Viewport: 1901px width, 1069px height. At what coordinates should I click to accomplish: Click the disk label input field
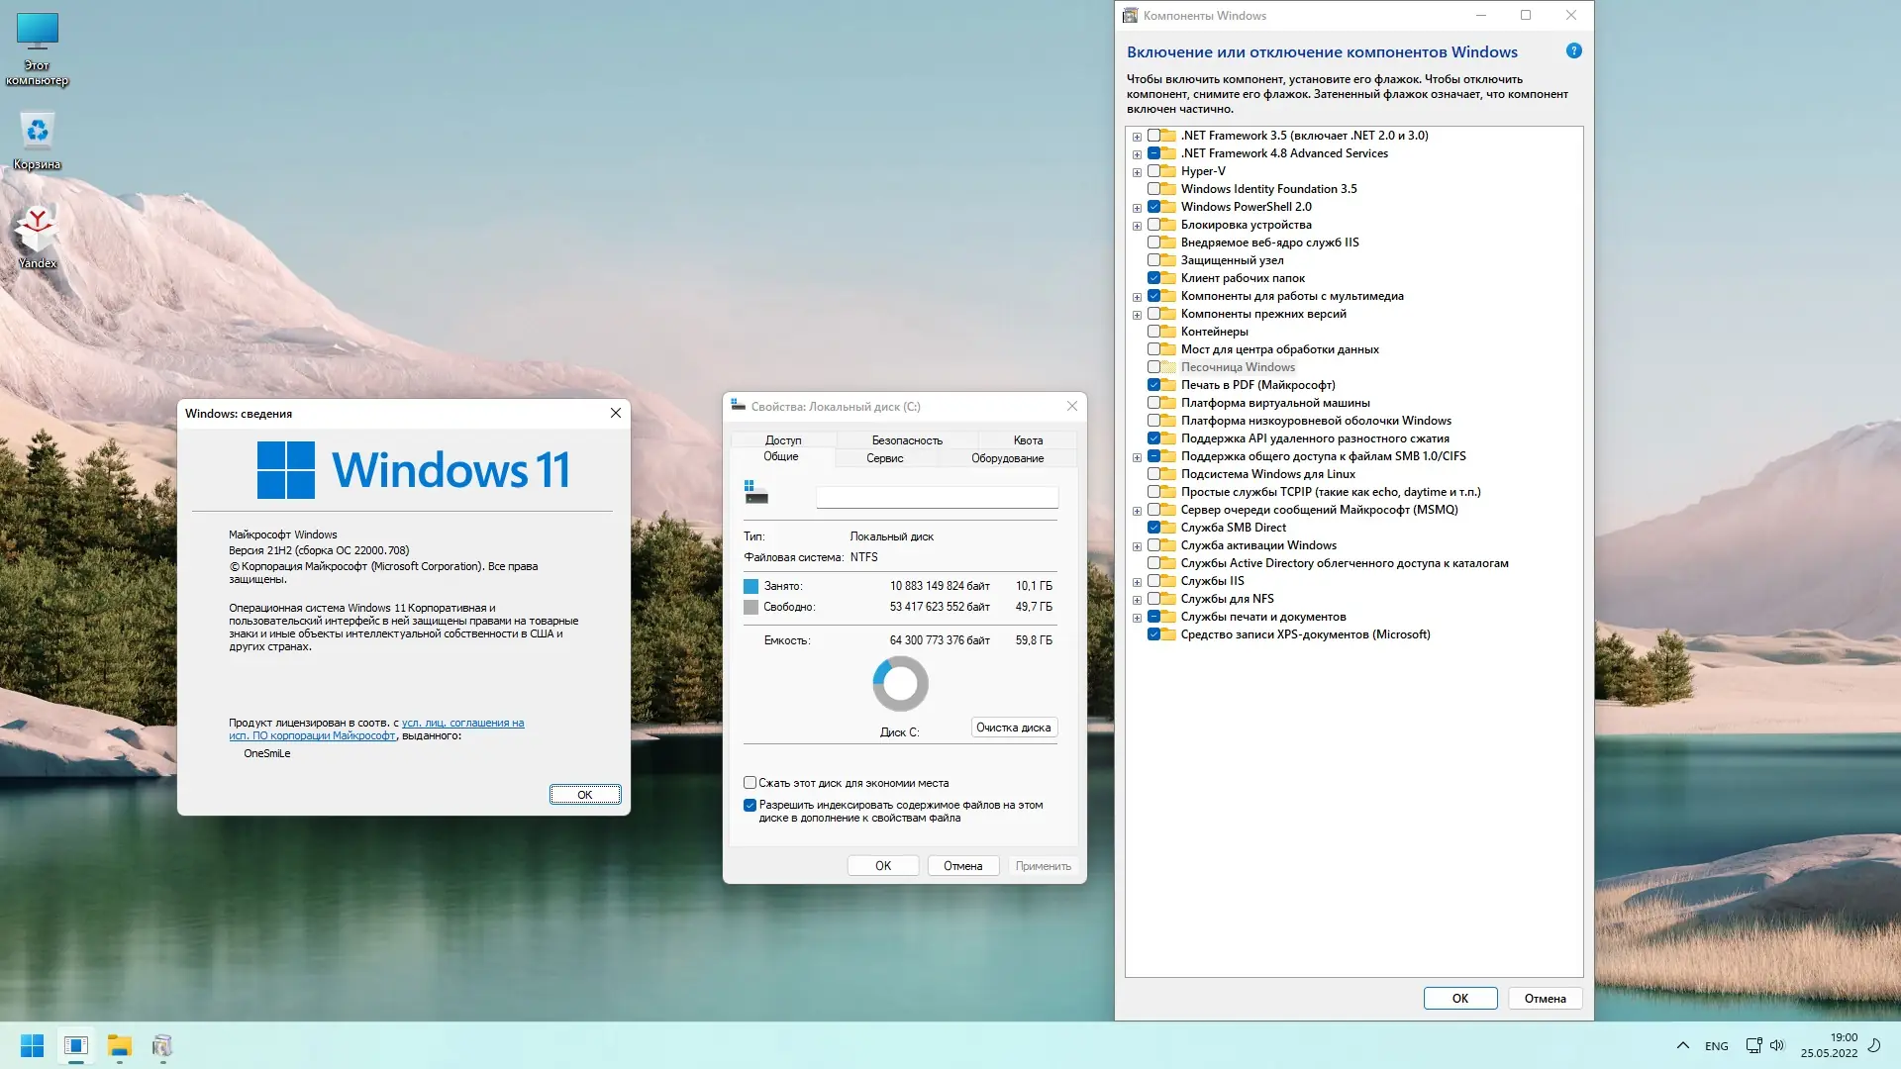[936, 497]
